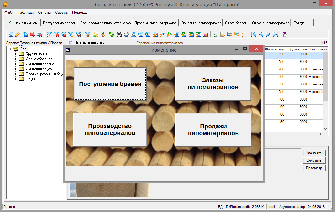Jump to first record with navigation arrow

[x=254, y=34]
